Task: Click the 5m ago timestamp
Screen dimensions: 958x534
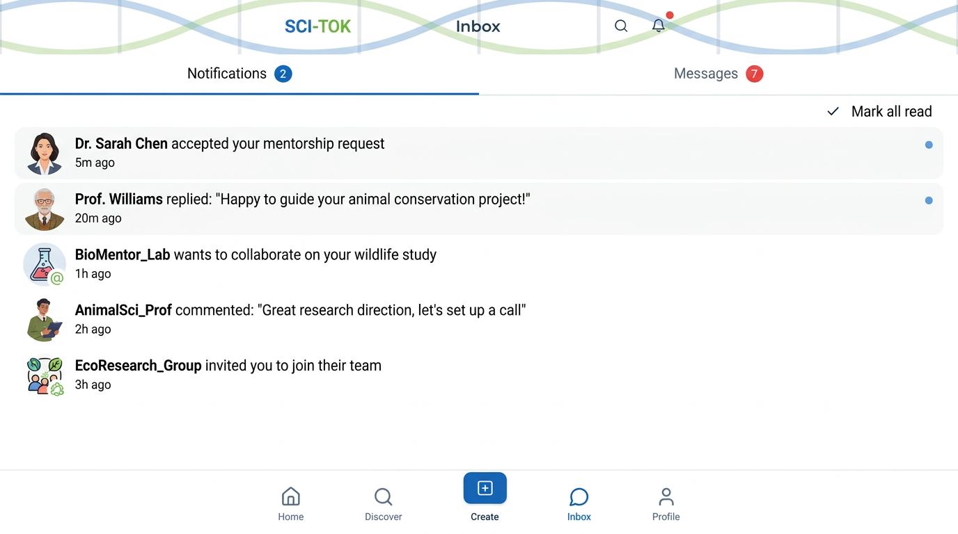Action: click(x=95, y=163)
